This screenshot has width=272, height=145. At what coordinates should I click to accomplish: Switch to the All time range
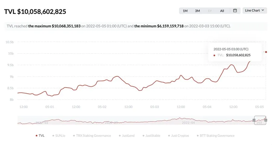[222, 11]
